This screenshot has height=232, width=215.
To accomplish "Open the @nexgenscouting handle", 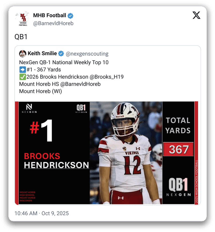I will pos(87,54).
